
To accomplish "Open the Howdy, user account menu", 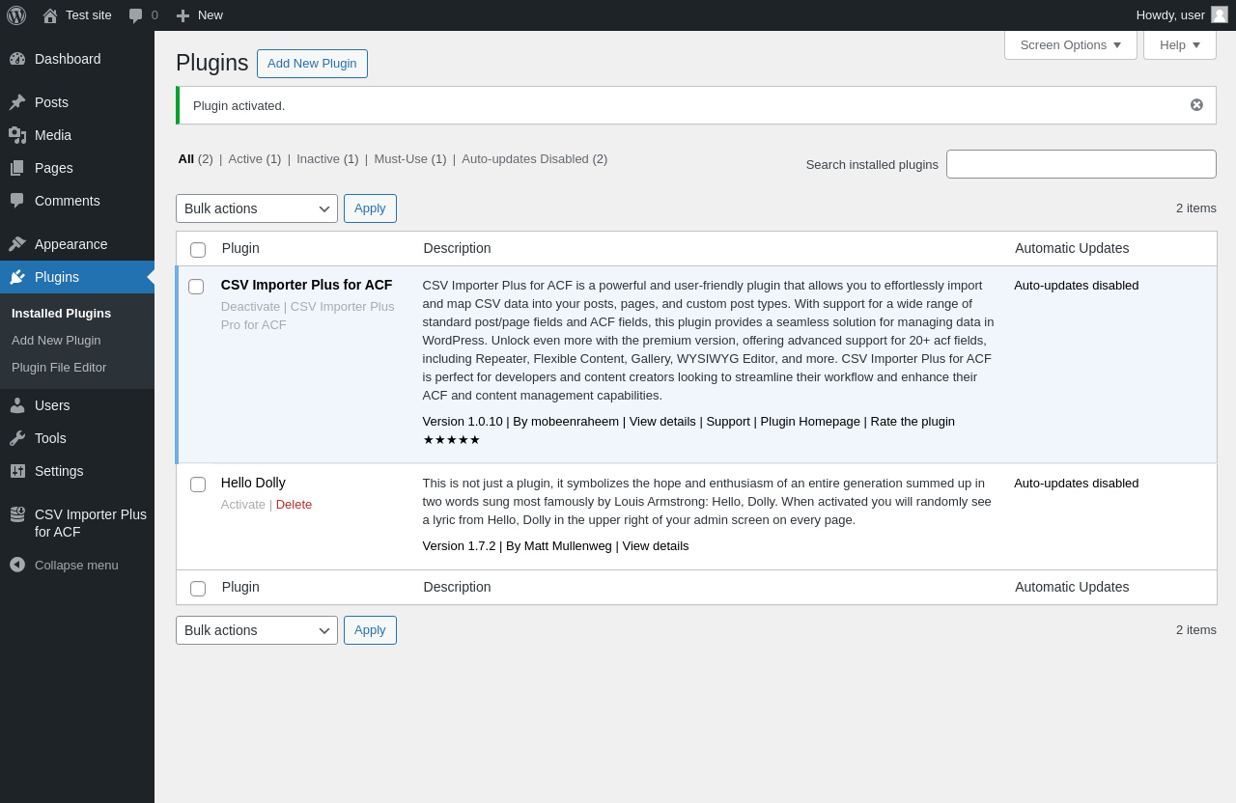I will click(1182, 15).
